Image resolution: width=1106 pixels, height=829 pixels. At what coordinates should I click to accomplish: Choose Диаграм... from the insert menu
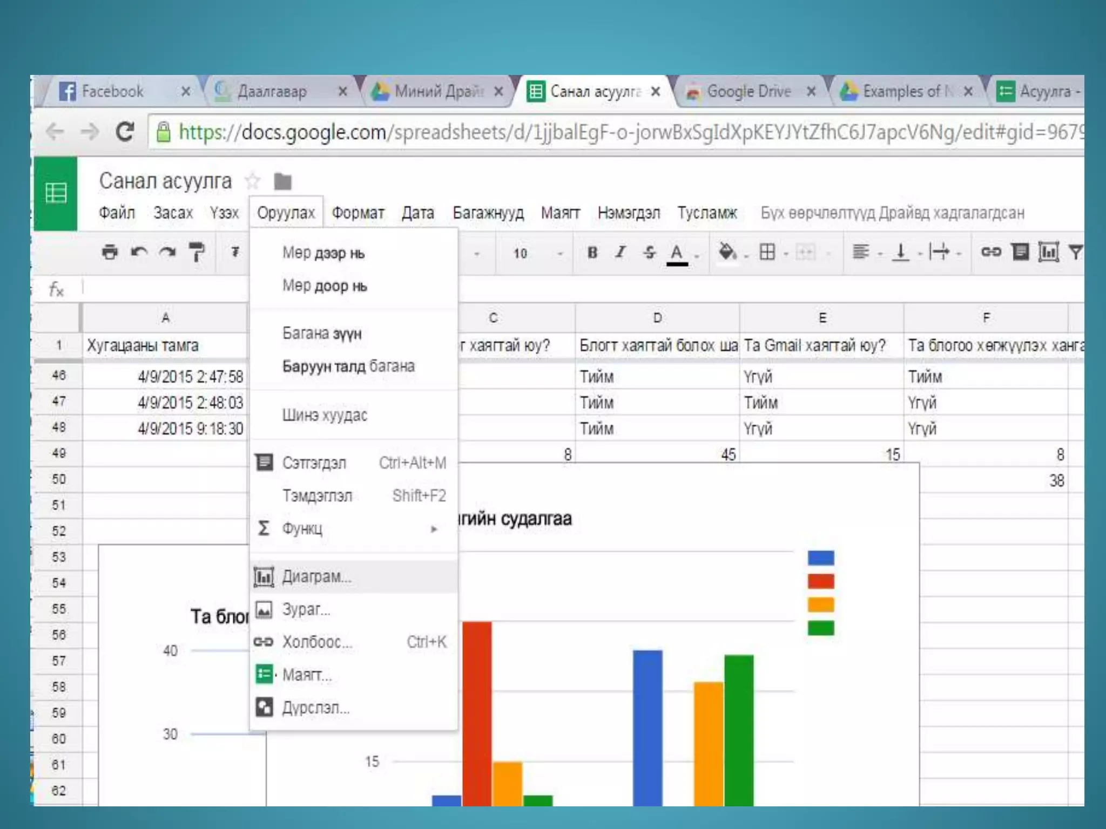tap(316, 576)
